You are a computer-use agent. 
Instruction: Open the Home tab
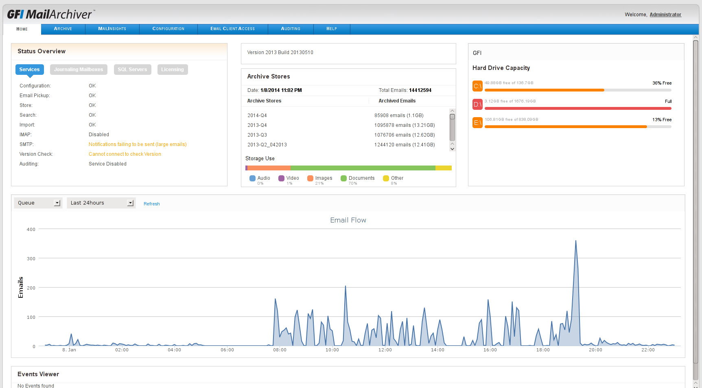(x=22, y=29)
